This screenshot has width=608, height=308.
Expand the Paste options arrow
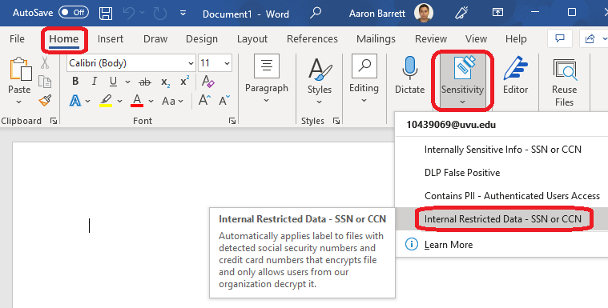[x=19, y=102]
